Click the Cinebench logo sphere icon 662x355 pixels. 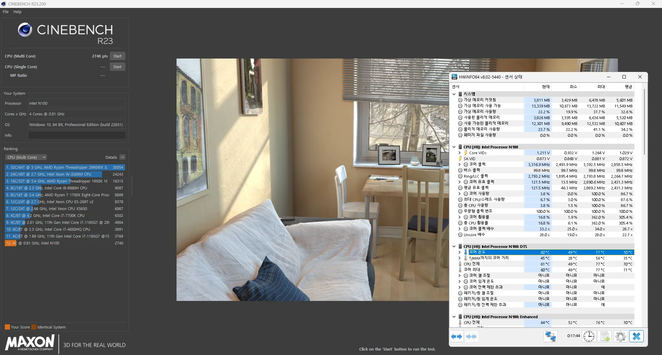click(x=25, y=30)
